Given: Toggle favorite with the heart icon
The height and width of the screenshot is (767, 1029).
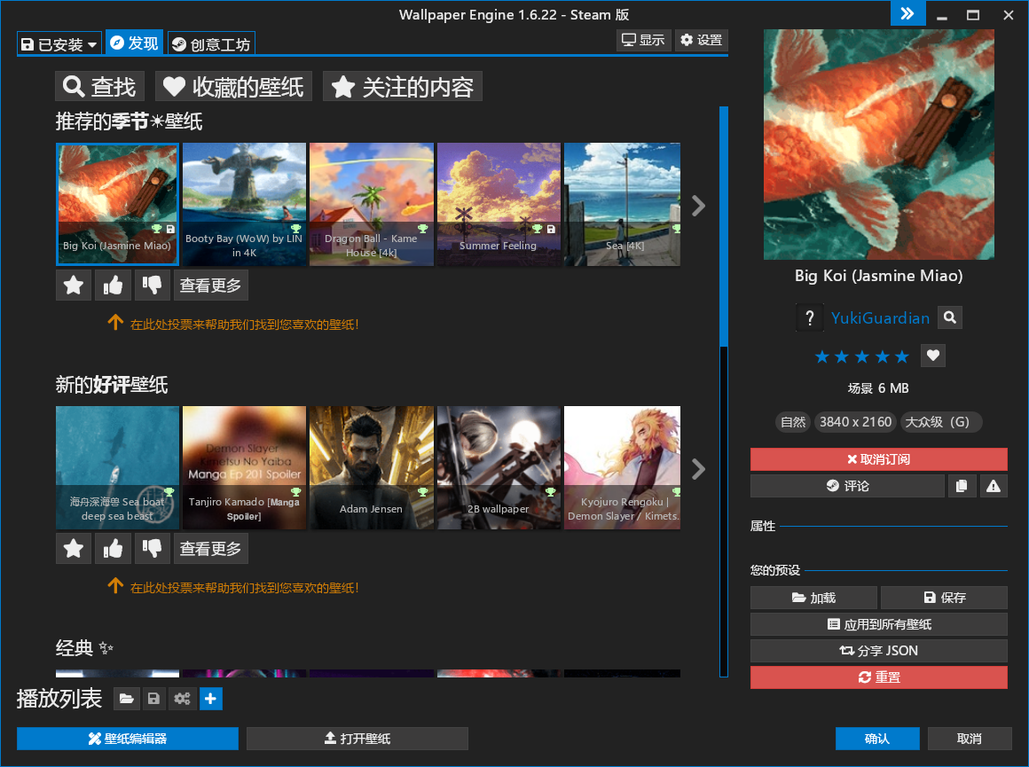Looking at the screenshot, I should 932,356.
